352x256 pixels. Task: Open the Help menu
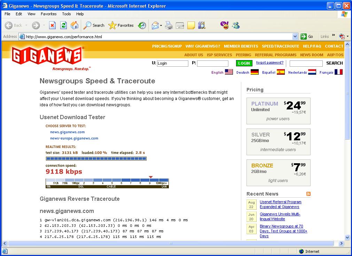(80, 14)
